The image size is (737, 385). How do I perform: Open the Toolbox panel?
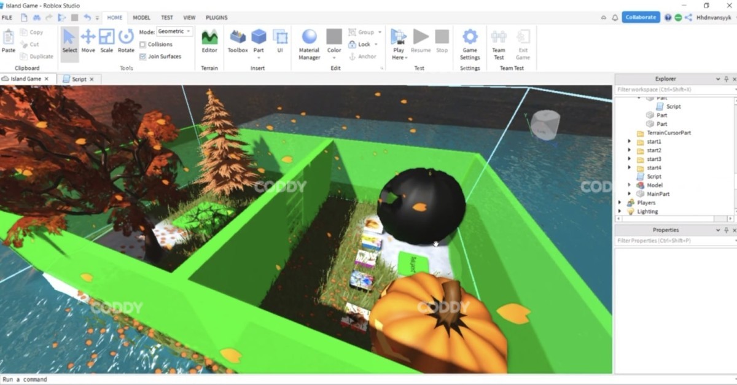tap(238, 41)
